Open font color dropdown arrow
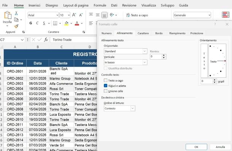 (82, 23)
